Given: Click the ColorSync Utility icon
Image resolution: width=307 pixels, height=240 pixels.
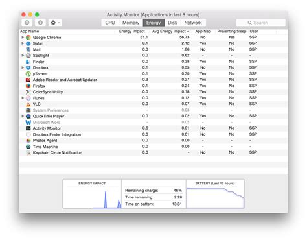Looking at the screenshot, I should 28,92.
